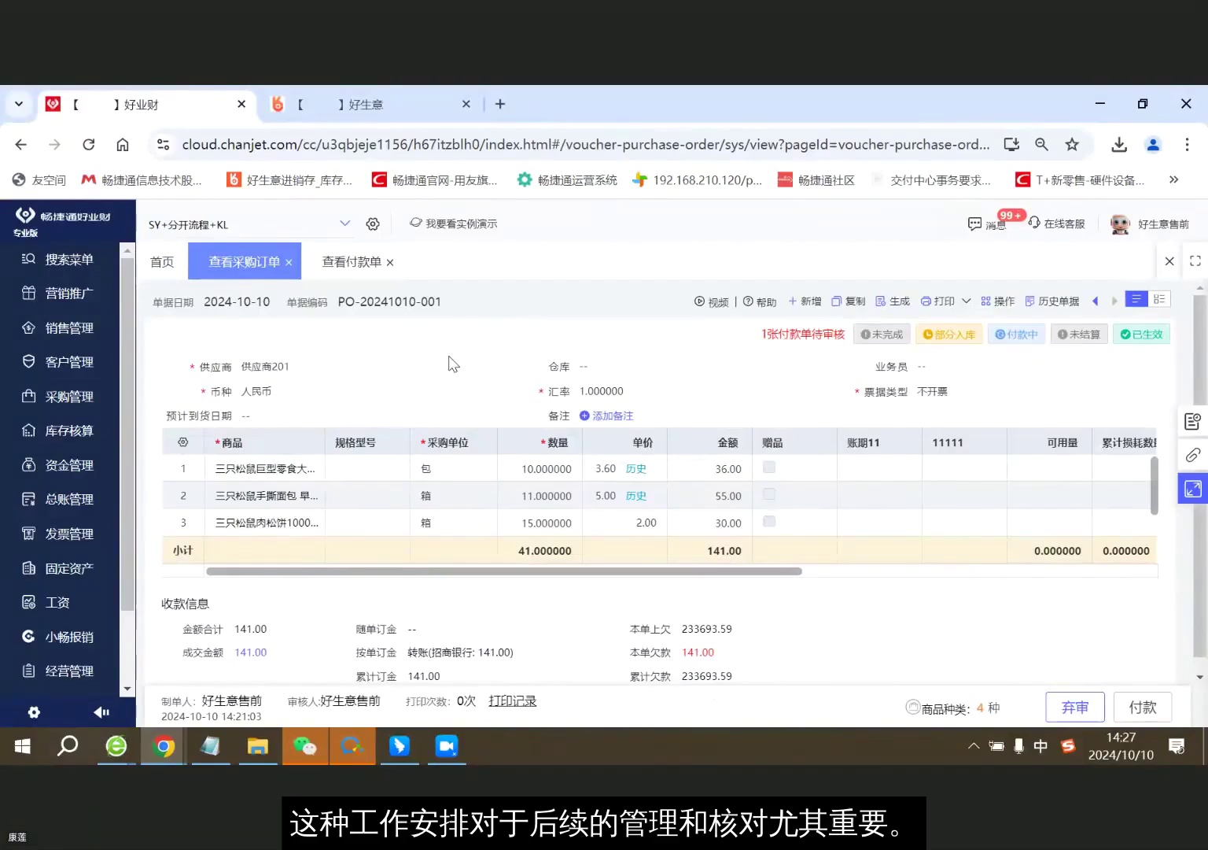Switch to the 查看付款单 tab
This screenshot has width=1208, height=850.
pyautogui.click(x=352, y=261)
